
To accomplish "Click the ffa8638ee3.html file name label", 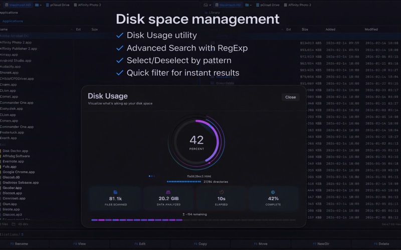I will pos(199,176).
